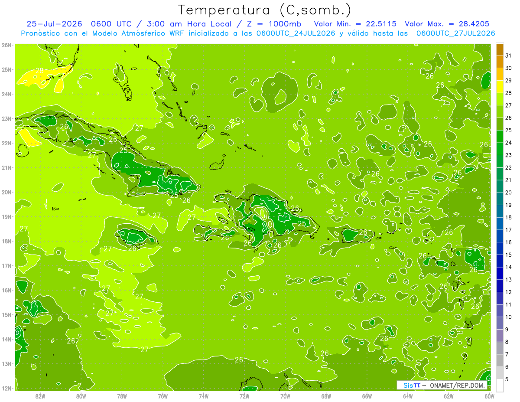520x402 pixels.
Task: Pick the yellow legend swatch between 28 and 29
Action: pyautogui.click(x=500, y=87)
